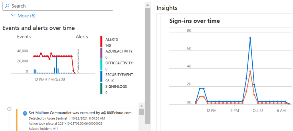Viewport: 293px width, 131px height.
Task: Click the search magnifier icon
Action: click(7, 6)
